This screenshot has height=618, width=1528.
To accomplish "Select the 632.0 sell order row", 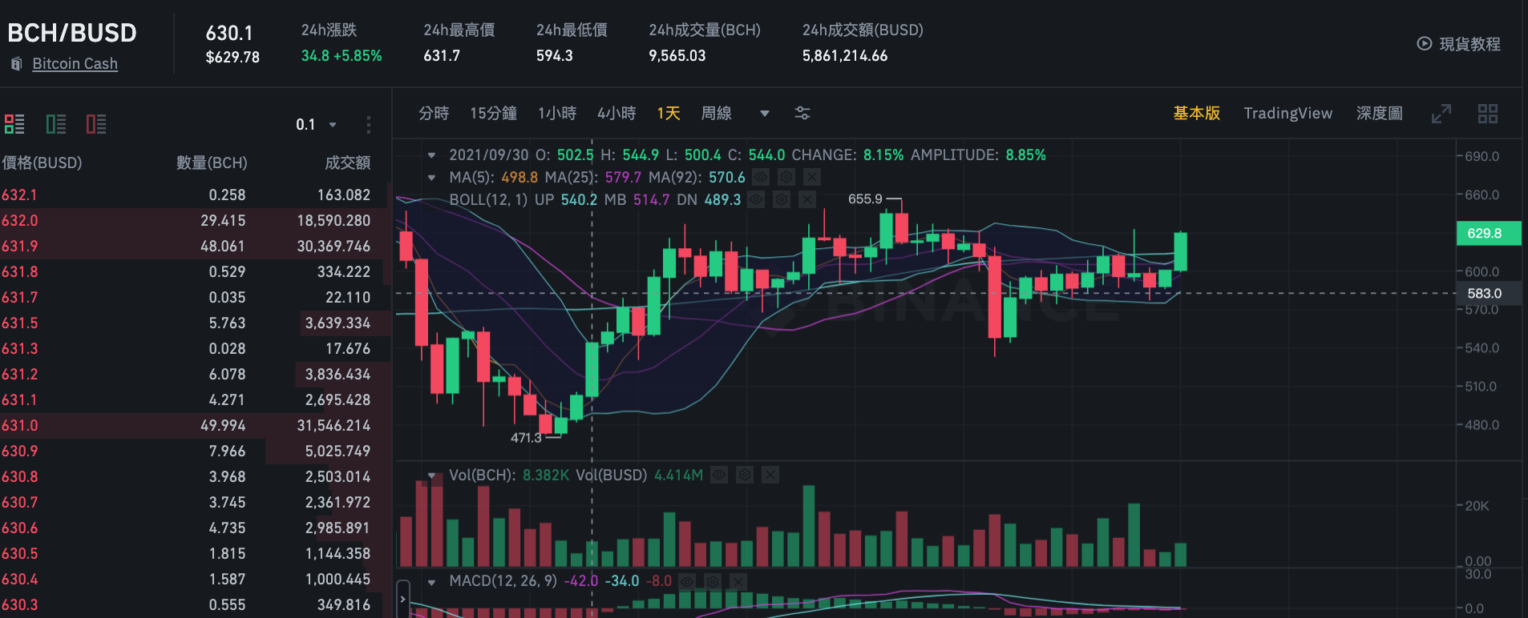I will pos(193,220).
